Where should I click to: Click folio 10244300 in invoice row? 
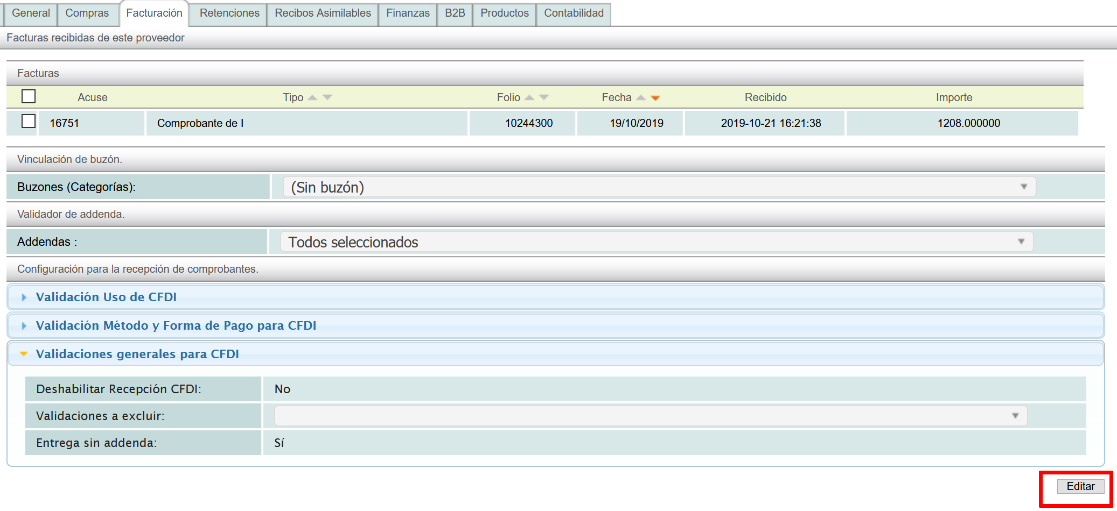(528, 123)
